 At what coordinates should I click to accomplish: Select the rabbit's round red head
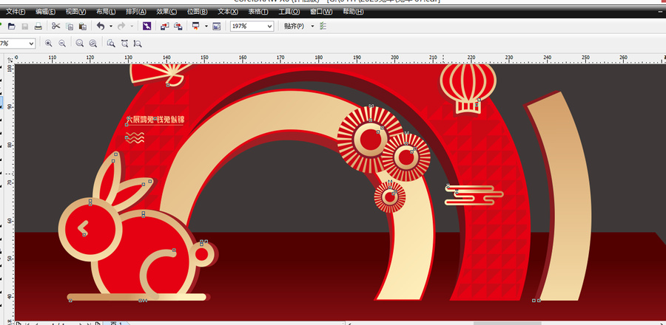pyautogui.click(x=90, y=229)
